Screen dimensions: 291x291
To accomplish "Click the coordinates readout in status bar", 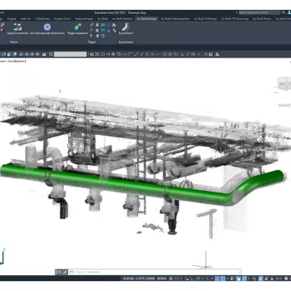I will [139, 279].
